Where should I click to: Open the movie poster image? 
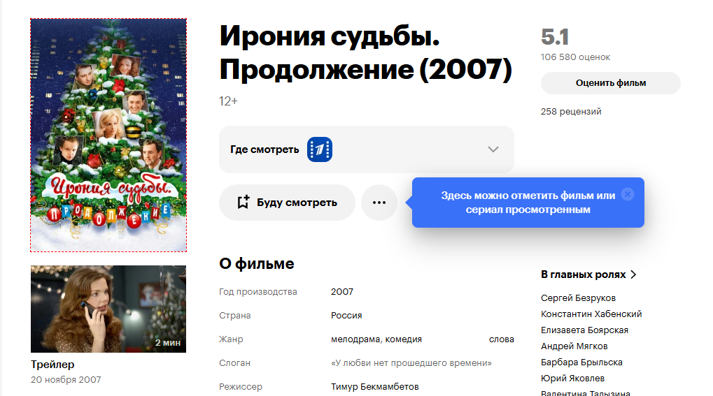click(x=108, y=135)
